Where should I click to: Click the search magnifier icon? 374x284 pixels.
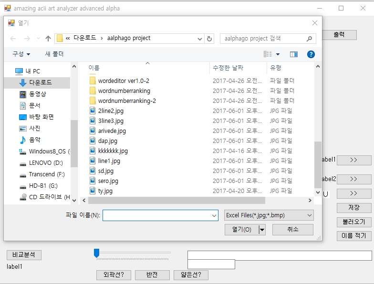click(309, 39)
